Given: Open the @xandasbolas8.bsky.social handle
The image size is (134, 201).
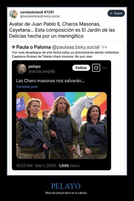Looking at the screenshot, I should [x=40, y=16].
